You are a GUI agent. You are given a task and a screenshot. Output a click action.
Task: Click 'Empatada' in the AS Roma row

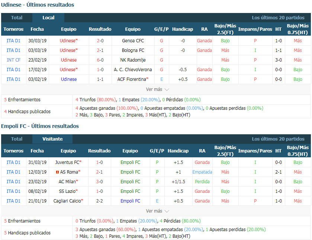pos(202,172)
